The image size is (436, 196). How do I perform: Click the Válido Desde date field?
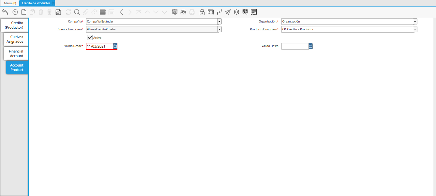coord(99,46)
